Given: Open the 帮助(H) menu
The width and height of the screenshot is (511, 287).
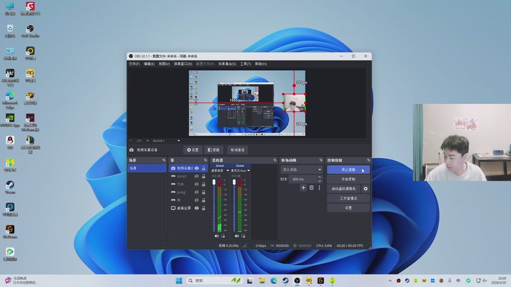Looking at the screenshot, I should click(261, 64).
